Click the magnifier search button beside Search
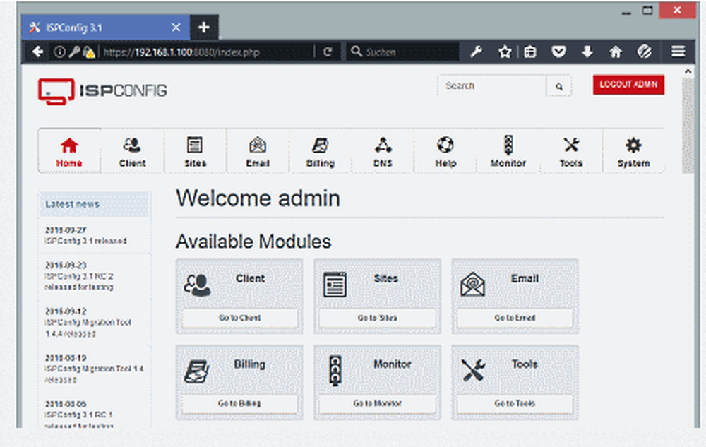 coord(558,86)
